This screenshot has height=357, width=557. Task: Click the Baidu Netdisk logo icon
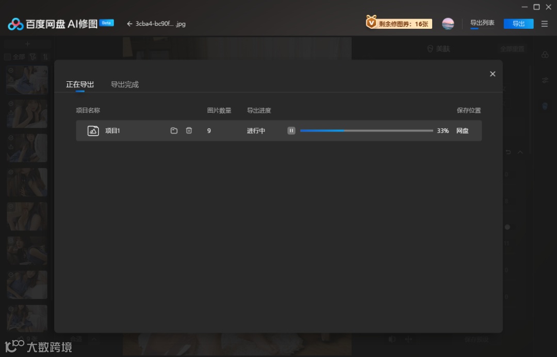click(15, 24)
